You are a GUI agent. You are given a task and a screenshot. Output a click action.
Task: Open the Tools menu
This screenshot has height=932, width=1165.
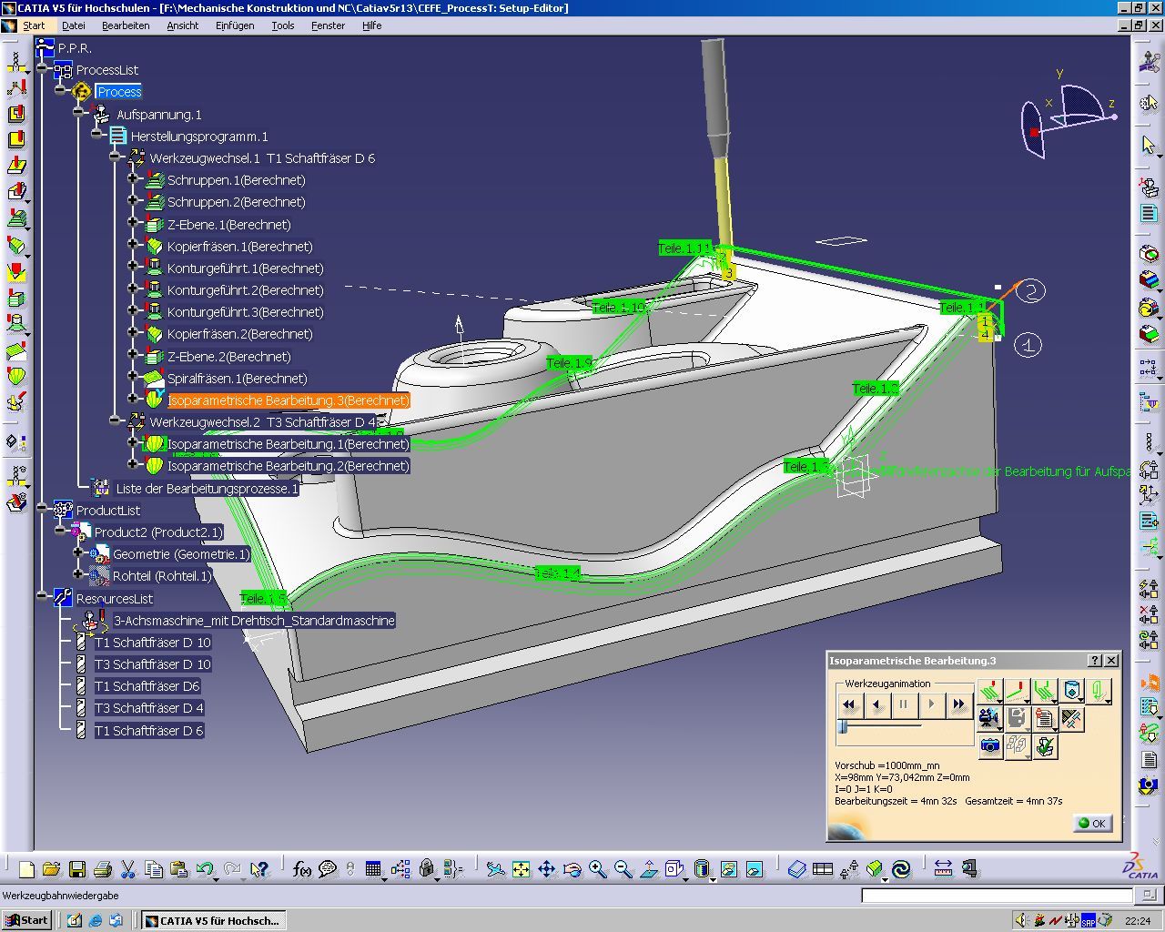coord(283,25)
